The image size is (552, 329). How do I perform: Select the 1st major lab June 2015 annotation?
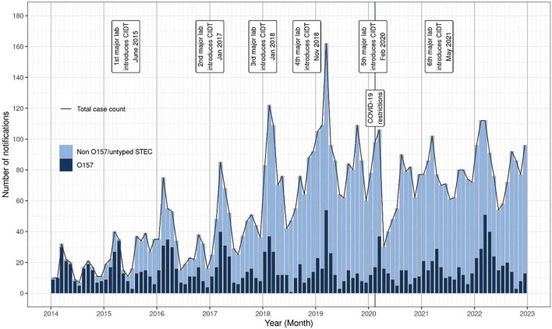(126, 47)
